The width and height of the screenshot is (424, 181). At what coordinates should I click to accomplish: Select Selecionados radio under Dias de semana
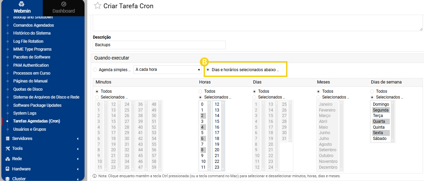click(372, 97)
